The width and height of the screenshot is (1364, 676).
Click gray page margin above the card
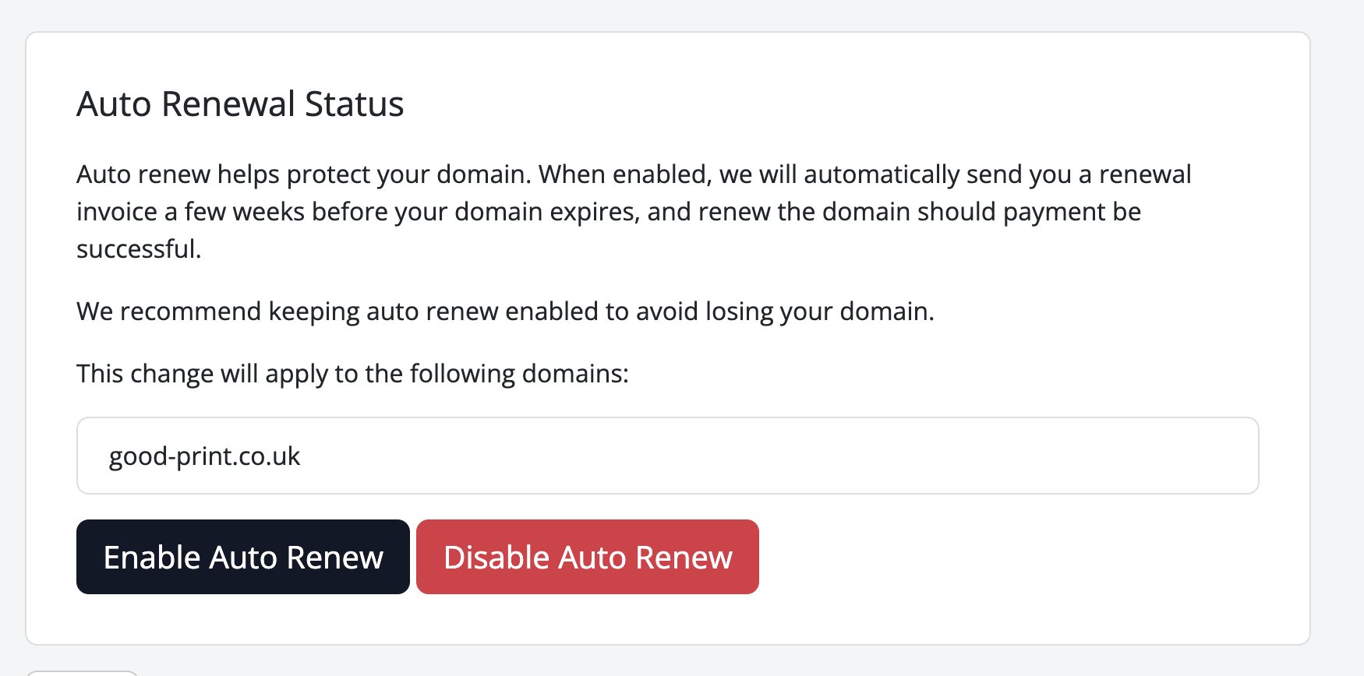[x=663, y=14]
